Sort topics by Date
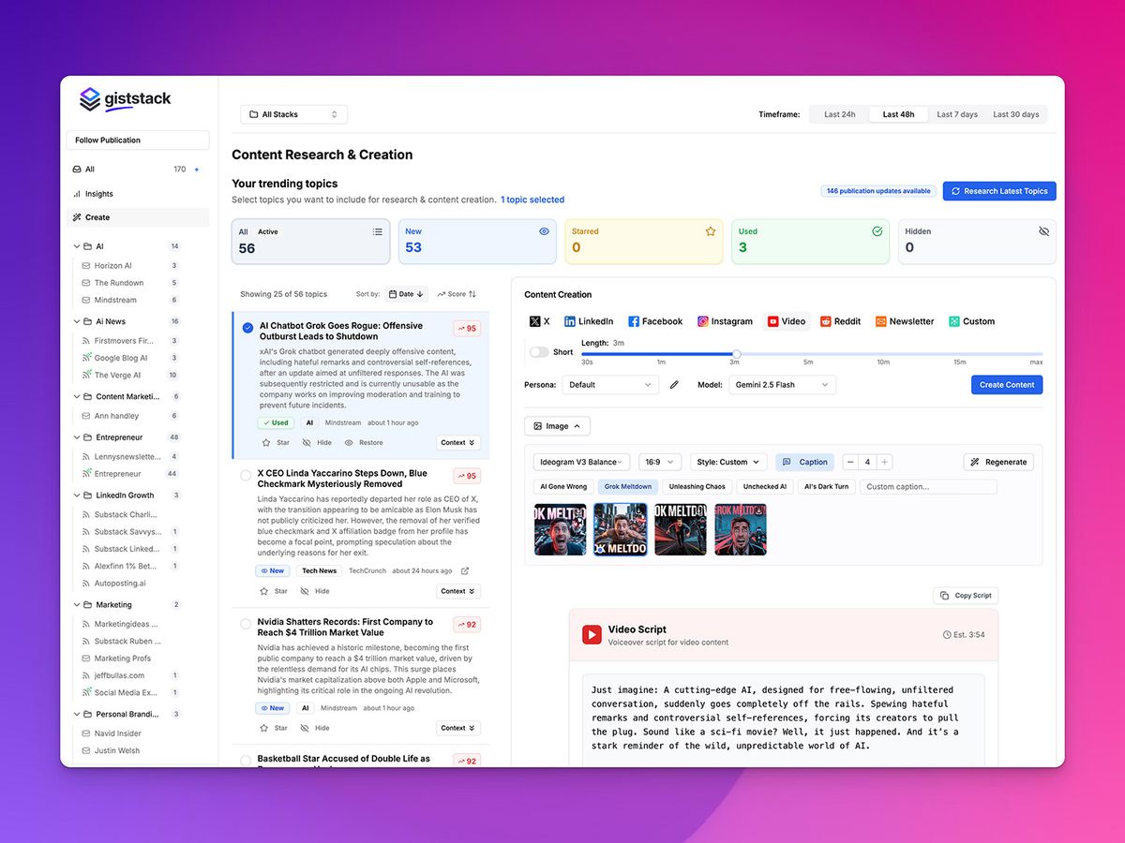 coord(407,294)
